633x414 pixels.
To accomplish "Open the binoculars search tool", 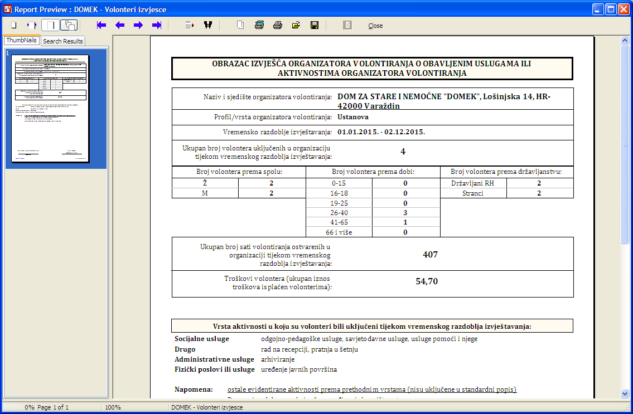I will click(208, 25).
